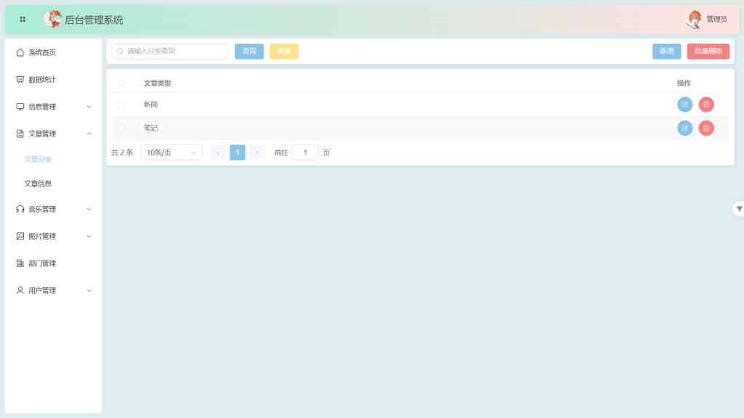Click the edit icon for 新闻 row
This screenshot has height=418, width=744.
[684, 104]
